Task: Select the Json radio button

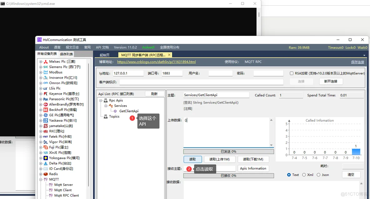Action: [x=318, y=175]
